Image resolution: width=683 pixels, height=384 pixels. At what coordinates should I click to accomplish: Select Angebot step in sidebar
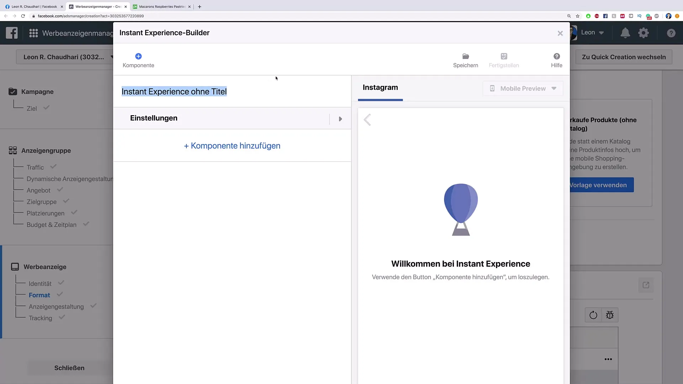(x=38, y=191)
